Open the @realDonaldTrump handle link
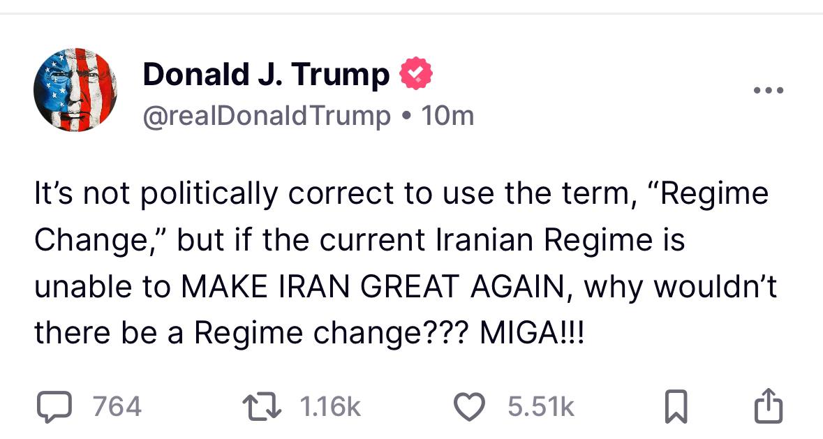The height and width of the screenshot is (439, 823). [x=266, y=116]
